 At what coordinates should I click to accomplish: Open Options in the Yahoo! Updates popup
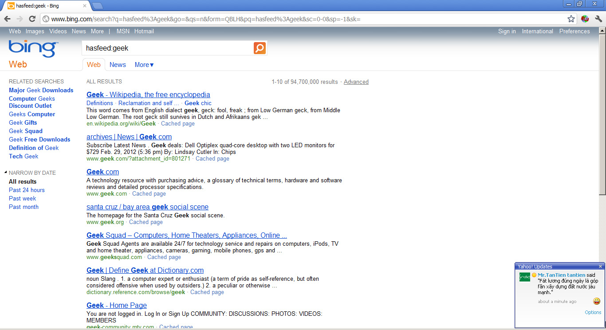pyautogui.click(x=593, y=313)
